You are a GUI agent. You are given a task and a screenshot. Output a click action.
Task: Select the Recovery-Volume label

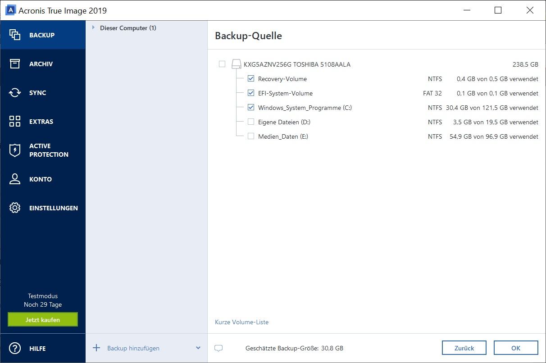click(282, 79)
